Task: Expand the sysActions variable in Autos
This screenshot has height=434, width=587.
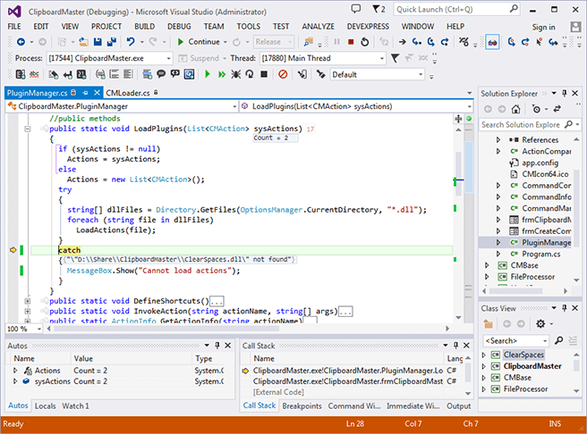Action: click(x=15, y=381)
